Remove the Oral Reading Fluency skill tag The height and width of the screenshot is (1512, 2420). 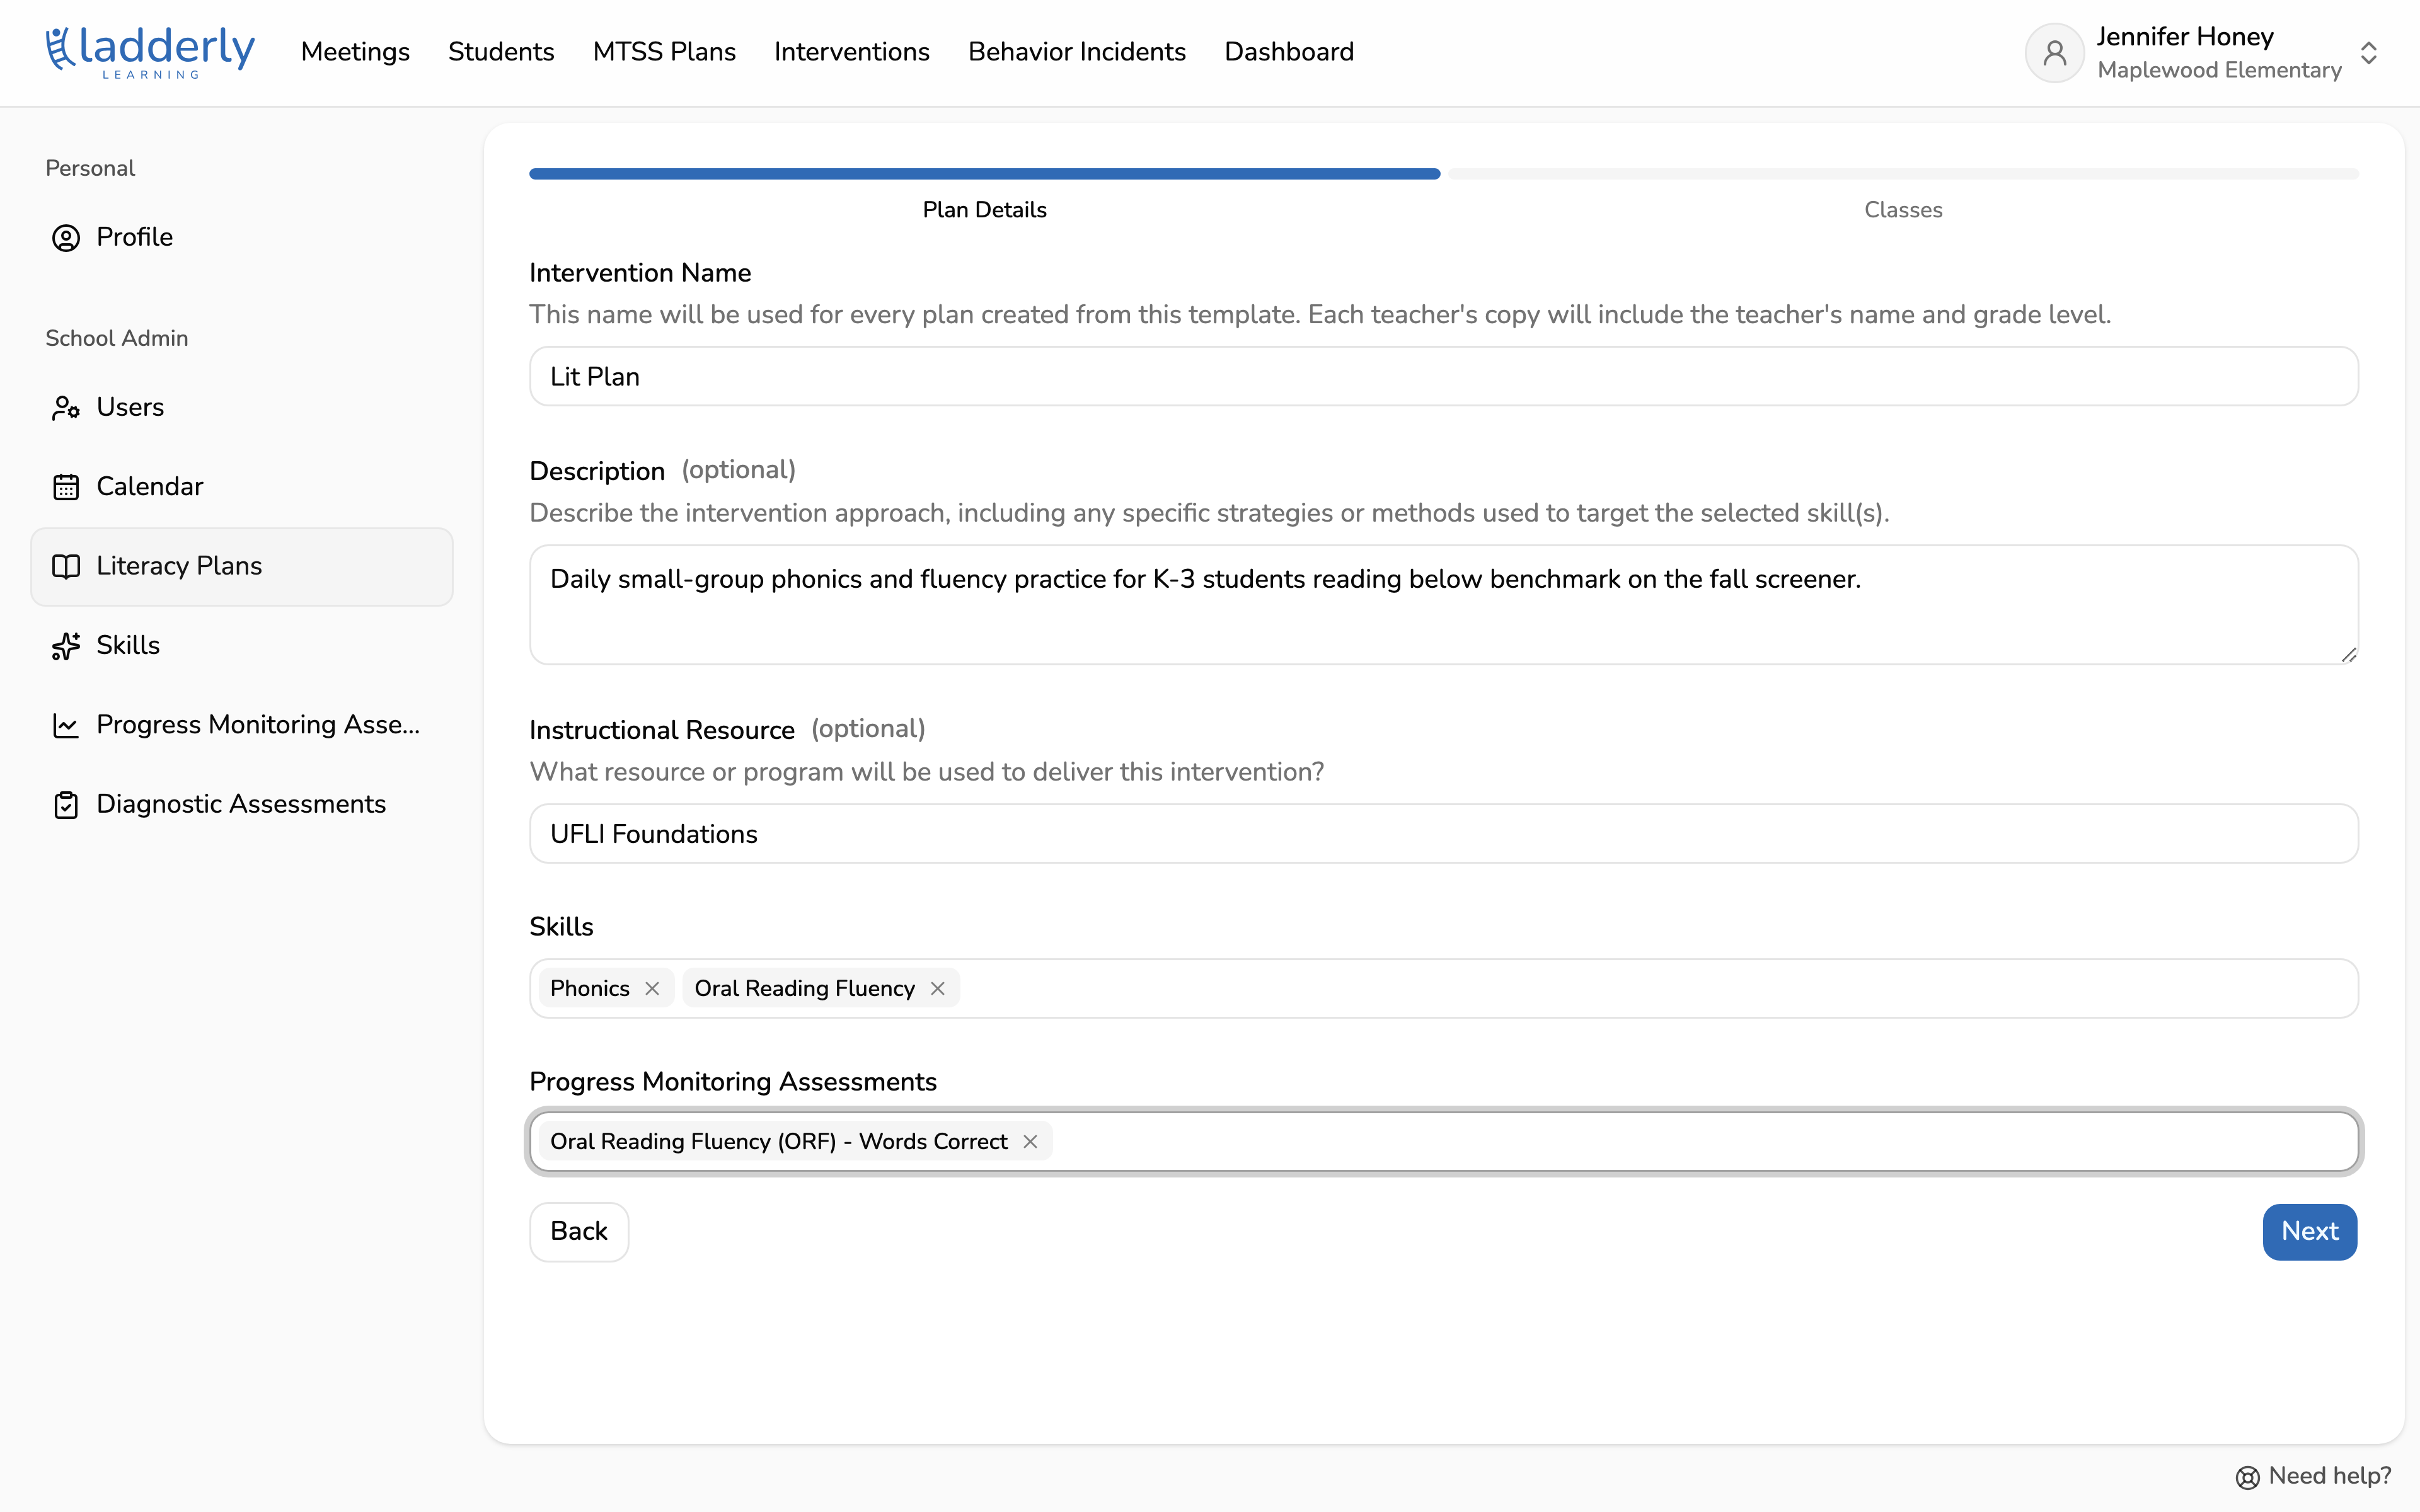(937, 988)
